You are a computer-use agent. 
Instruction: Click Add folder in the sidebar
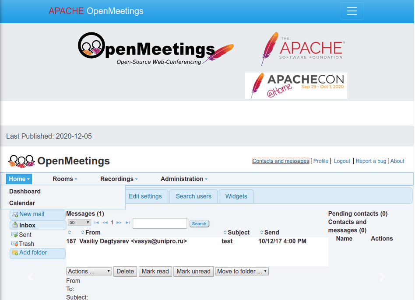[x=38, y=253]
